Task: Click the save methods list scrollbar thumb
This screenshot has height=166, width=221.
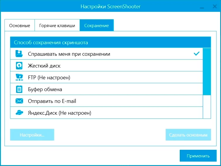Action: pyautogui.click(x=207, y=72)
